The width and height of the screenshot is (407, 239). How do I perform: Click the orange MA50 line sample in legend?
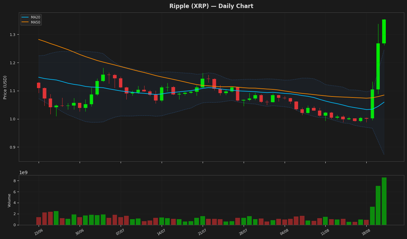(26, 23)
